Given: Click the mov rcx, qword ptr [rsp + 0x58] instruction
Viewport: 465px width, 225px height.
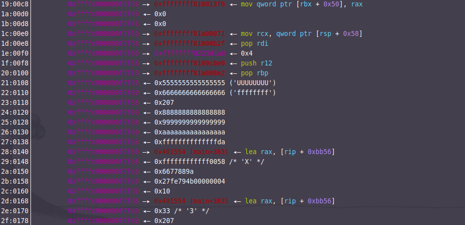Looking at the screenshot, I should point(300,33).
